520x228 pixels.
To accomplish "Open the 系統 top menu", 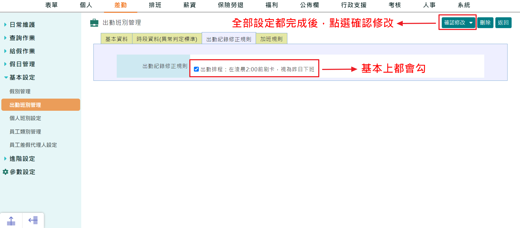I will coord(464,5).
